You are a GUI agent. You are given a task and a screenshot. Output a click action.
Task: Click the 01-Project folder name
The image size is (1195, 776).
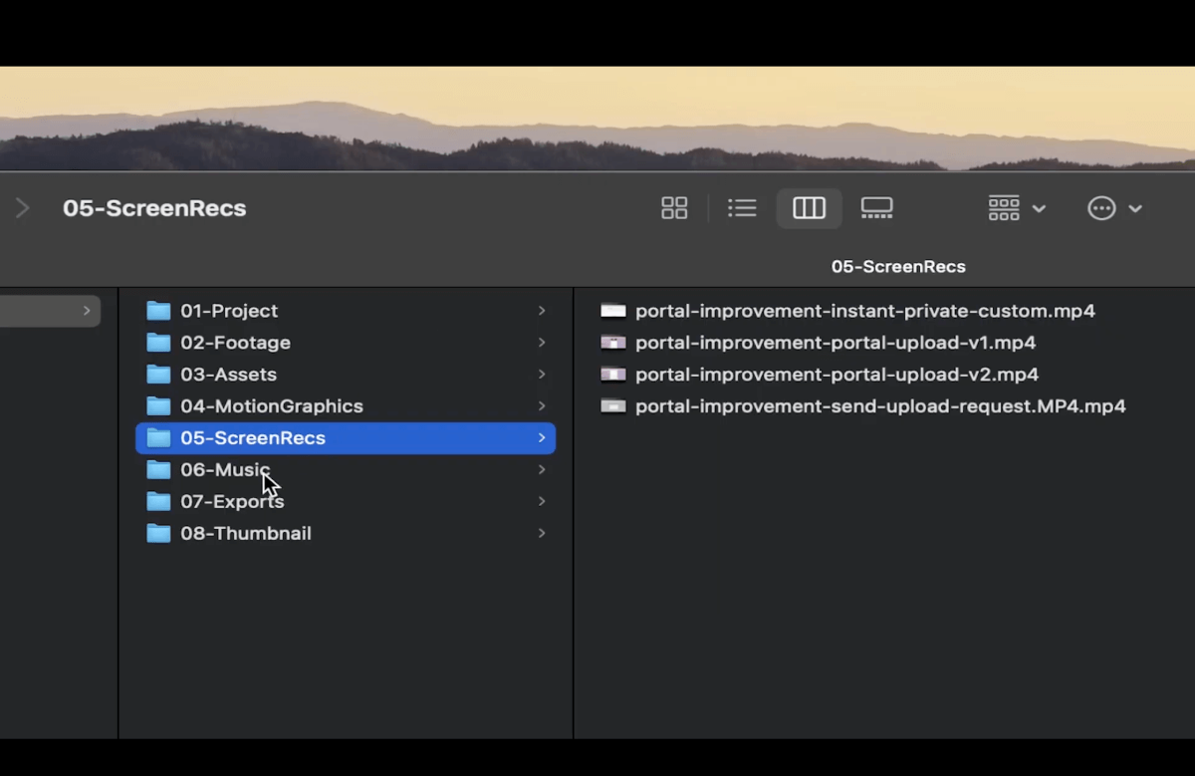point(229,311)
